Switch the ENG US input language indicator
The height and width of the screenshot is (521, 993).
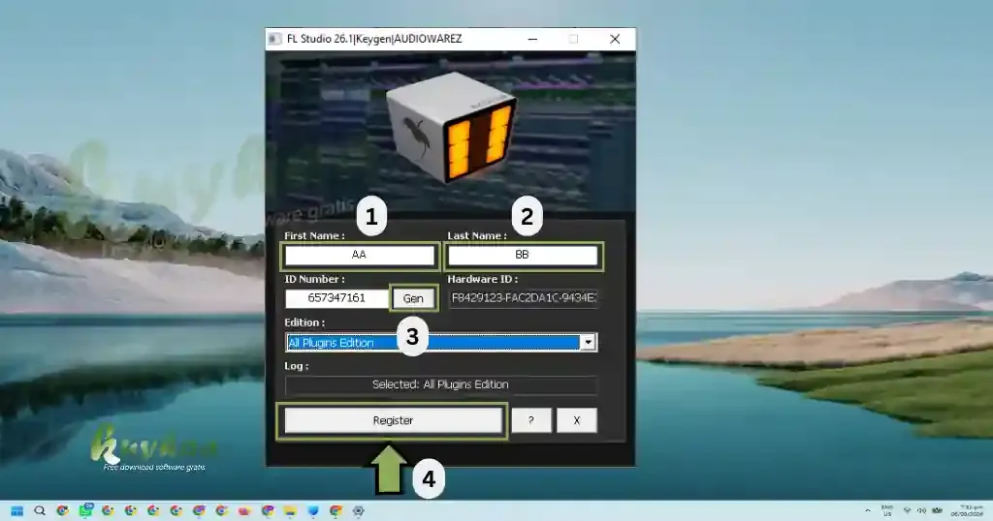887,511
